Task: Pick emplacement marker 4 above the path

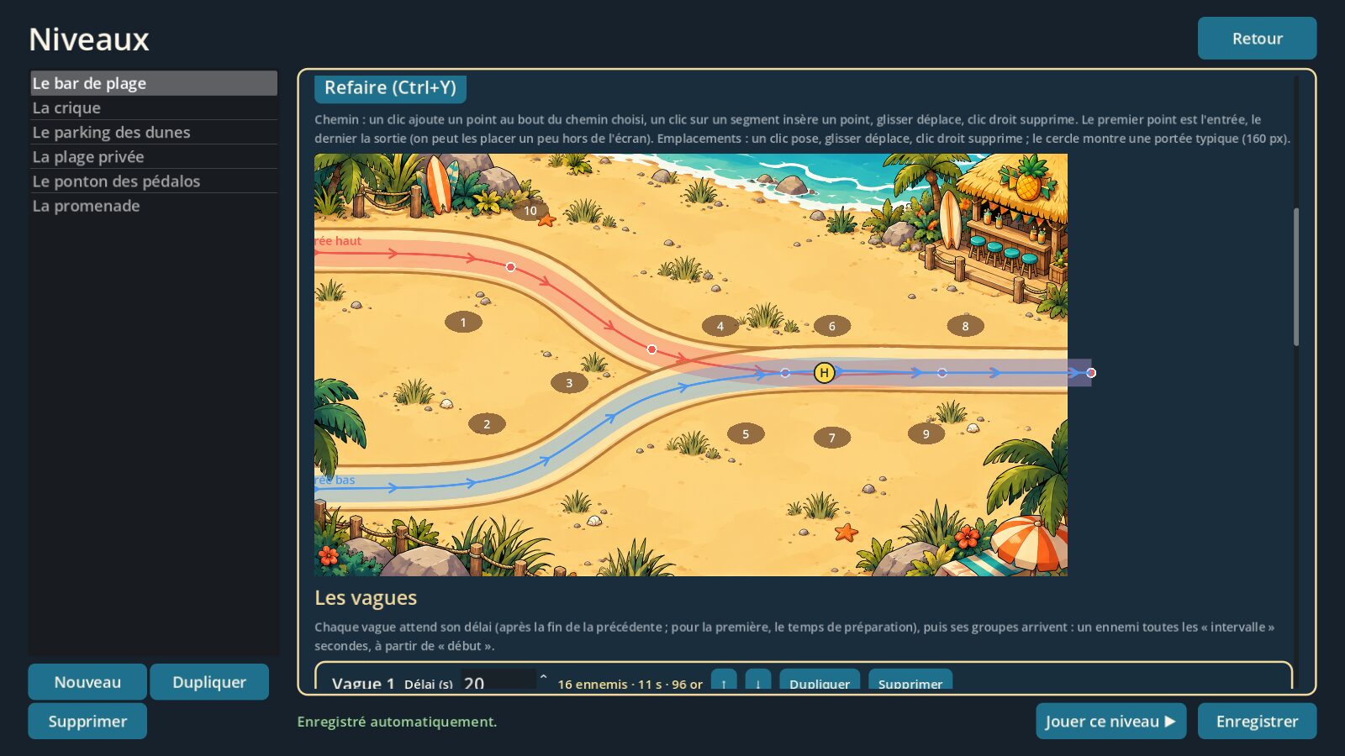Action: click(x=720, y=326)
